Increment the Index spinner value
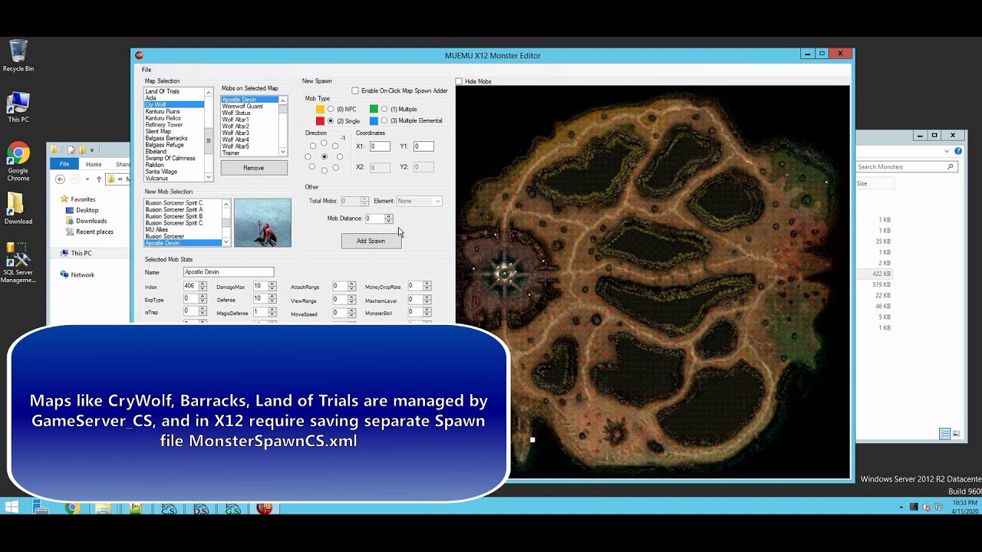Image resolution: width=982 pixels, height=552 pixels. [x=203, y=284]
